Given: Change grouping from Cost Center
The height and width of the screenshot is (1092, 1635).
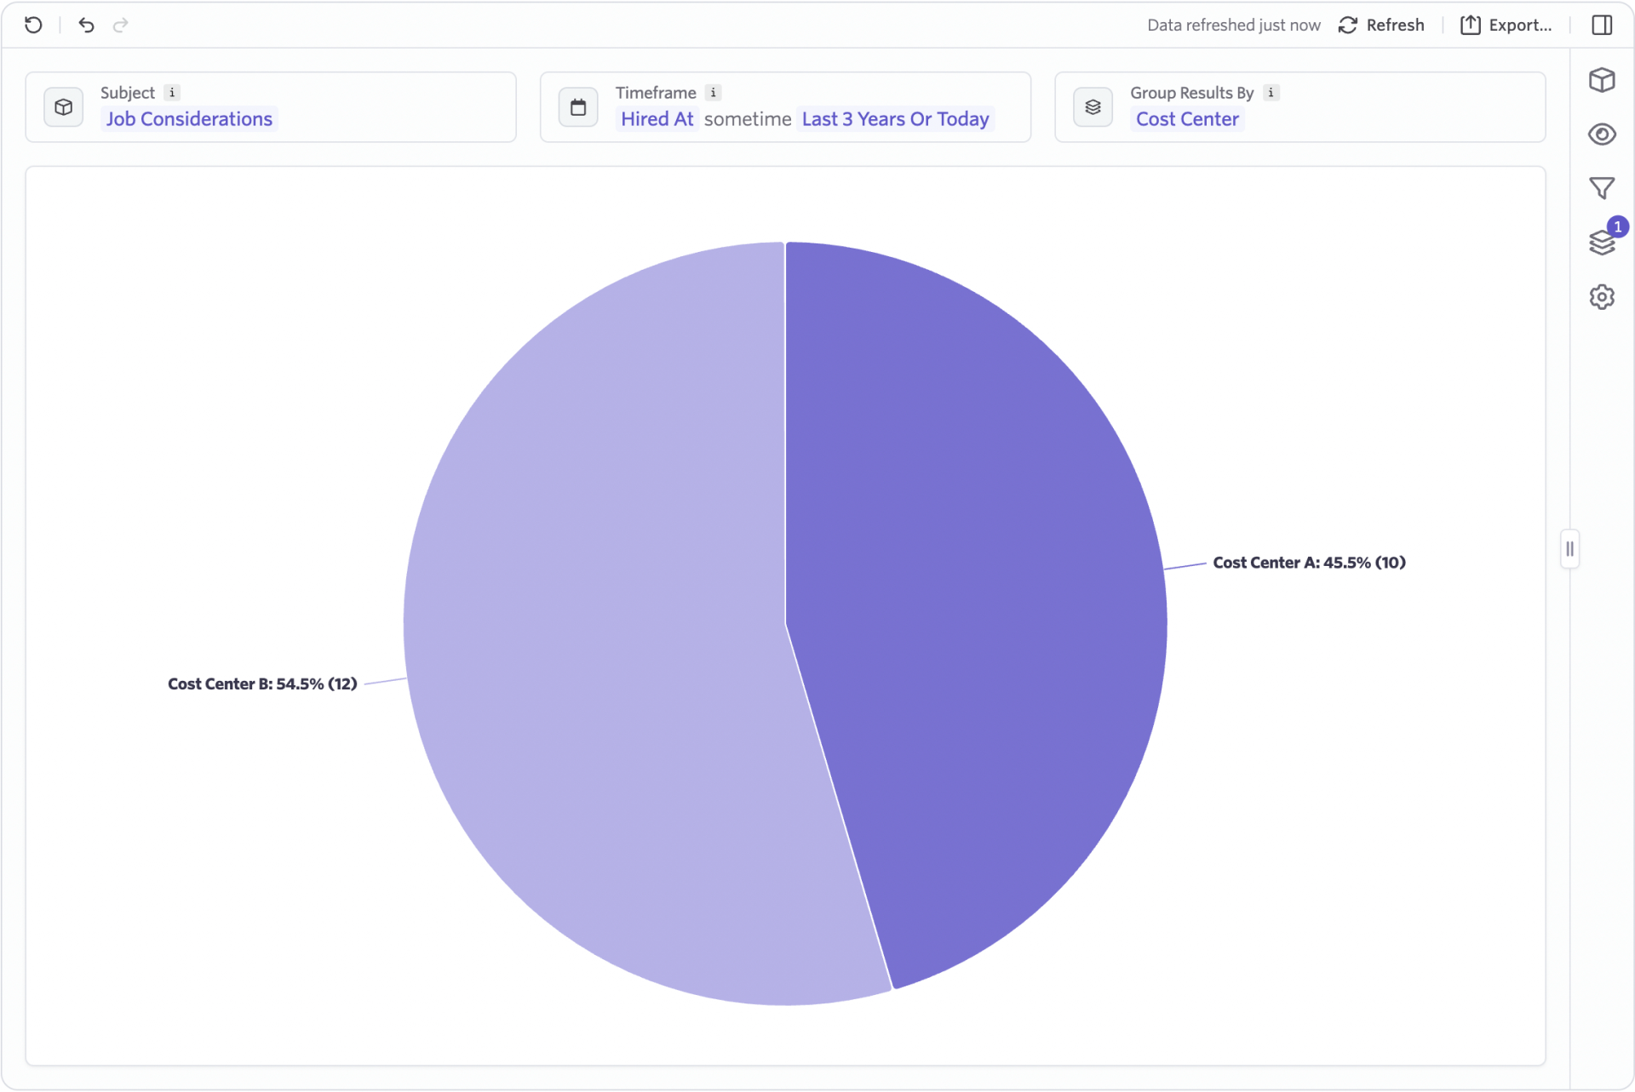Looking at the screenshot, I should click(x=1187, y=119).
